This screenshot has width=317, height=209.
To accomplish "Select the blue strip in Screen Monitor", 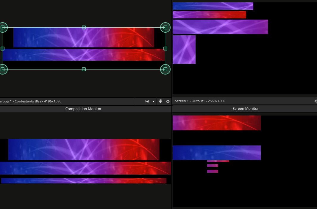I will 216,153.
